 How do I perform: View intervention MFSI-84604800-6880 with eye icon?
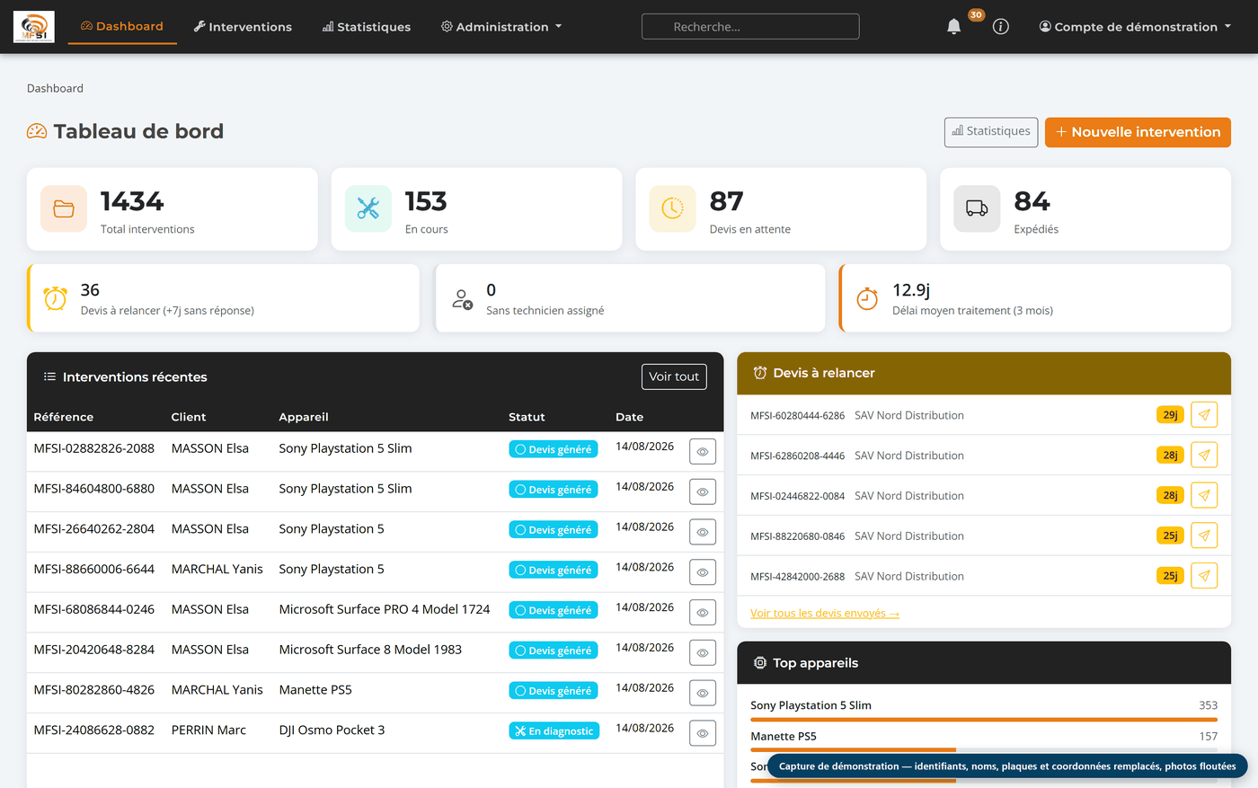point(703,492)
